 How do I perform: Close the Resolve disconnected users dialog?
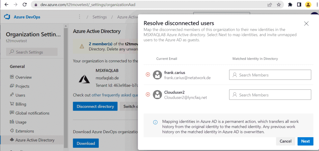306,23
